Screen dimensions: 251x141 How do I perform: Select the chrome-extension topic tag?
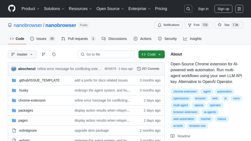[185, 91]
